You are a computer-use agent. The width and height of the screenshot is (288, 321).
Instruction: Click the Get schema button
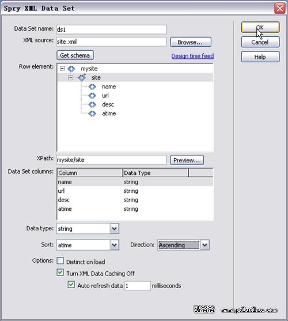(x=75, y=55)
